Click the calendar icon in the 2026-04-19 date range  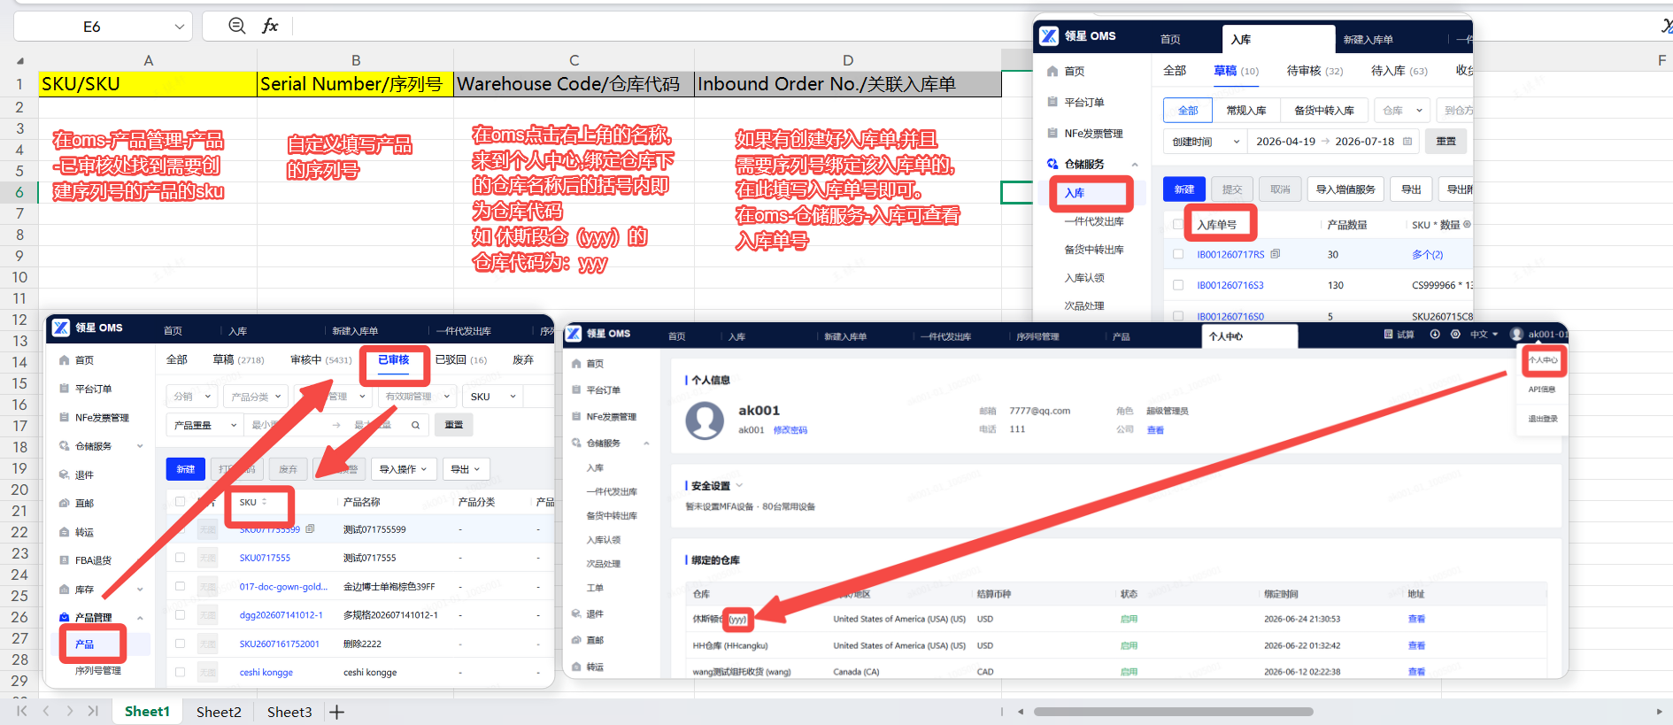pos(1407,142)
